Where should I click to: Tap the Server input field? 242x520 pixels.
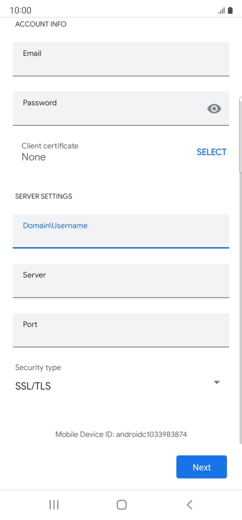click(x=121, y=280)
